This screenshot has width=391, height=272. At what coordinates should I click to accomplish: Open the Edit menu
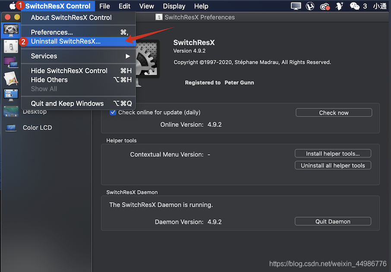pyautogui.click(x=124, y=6)
